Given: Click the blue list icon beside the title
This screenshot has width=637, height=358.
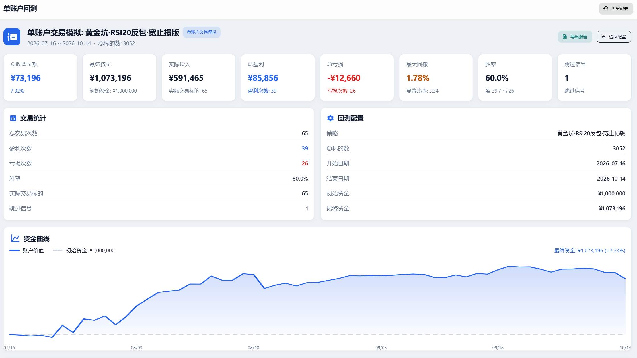Looking at the screenshot, I should 12,37.
